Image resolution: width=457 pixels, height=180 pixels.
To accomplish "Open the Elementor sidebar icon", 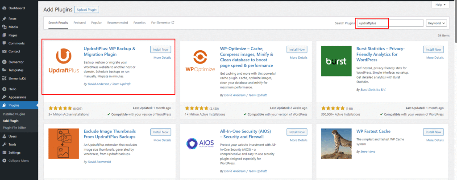I will tap(4, 62).
